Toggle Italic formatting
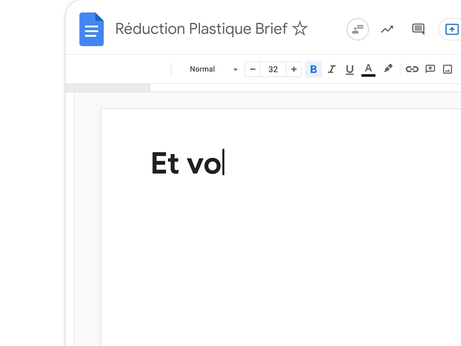The width and height of the screenshot is (461, 346). point(332,69)
